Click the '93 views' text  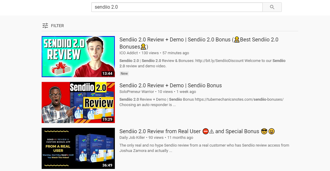tap(156, 138)
